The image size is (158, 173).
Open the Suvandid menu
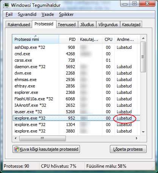tap(27, 14)
